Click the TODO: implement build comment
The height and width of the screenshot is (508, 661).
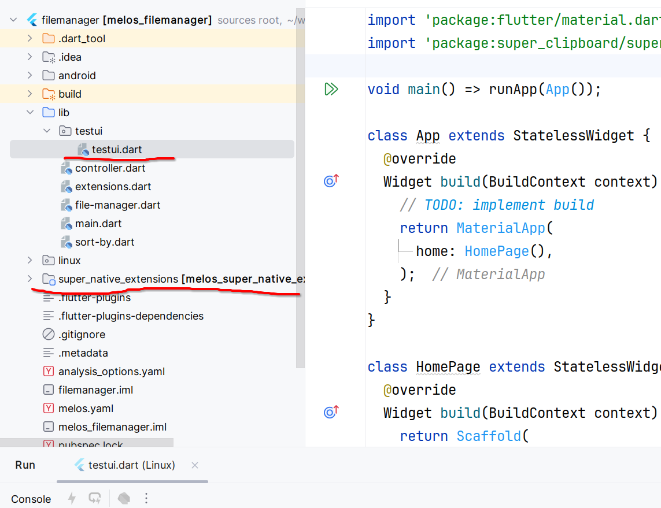click(x=497, y=205)
